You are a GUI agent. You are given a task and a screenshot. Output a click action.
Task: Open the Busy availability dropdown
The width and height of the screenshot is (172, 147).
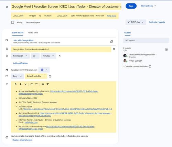[x=17, y=76]
